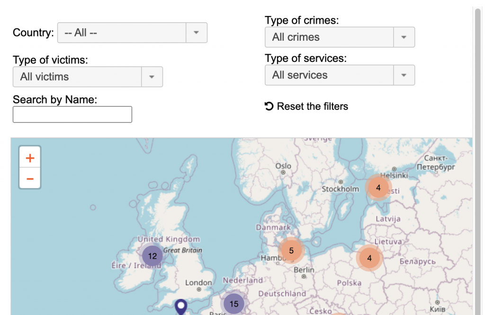This screenshot has width=485, height=315.
Task: Click the Type of victims dropdown arrow
Action: coord(152,77)
